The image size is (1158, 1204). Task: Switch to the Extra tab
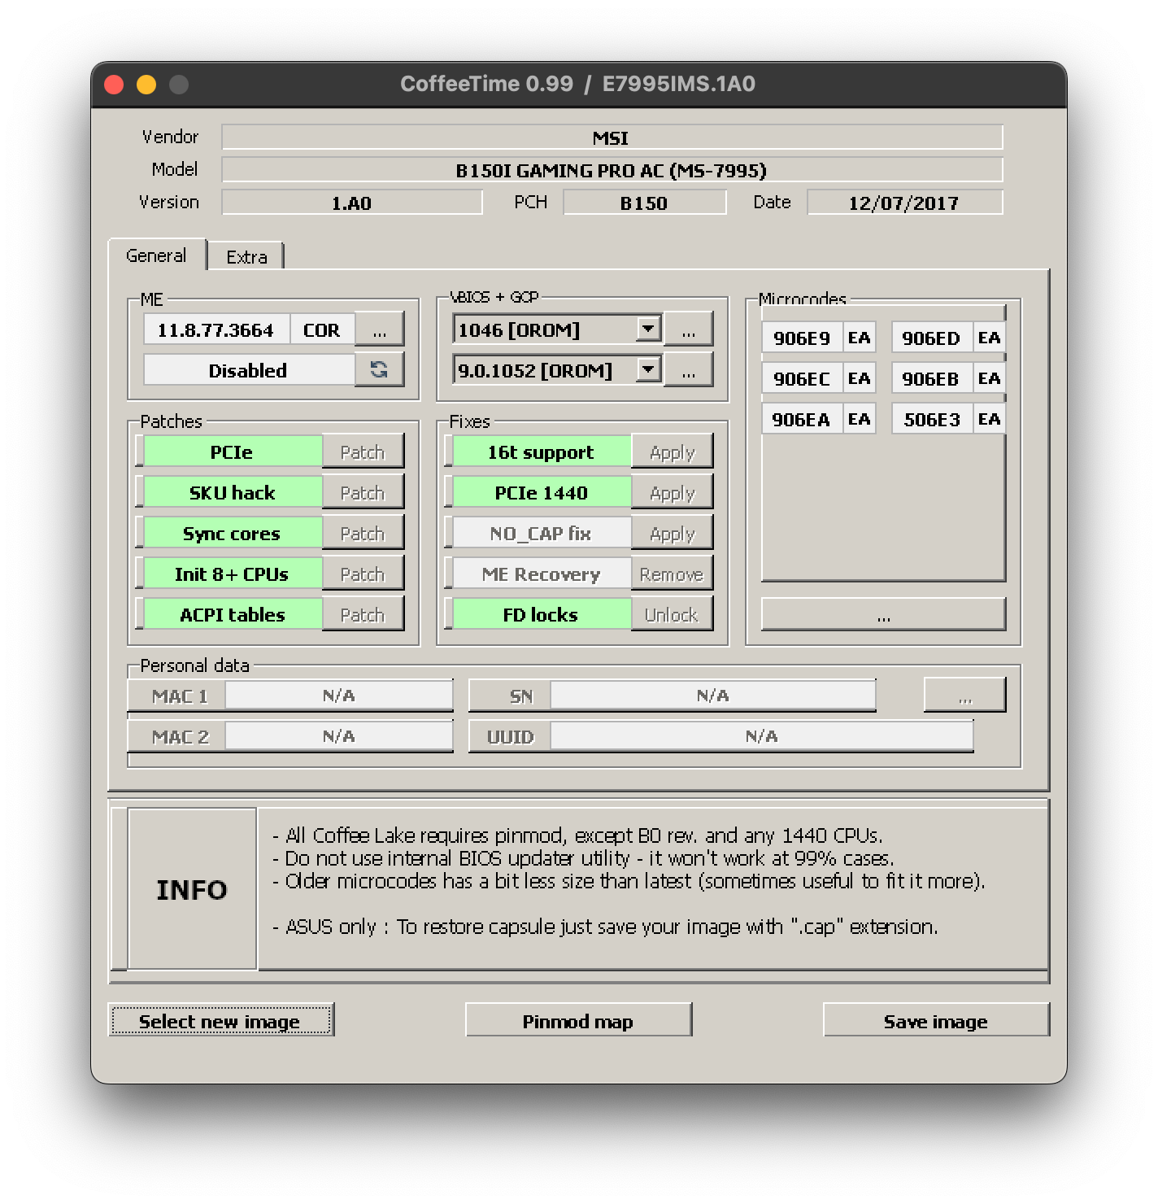click(x=246, y=257)
